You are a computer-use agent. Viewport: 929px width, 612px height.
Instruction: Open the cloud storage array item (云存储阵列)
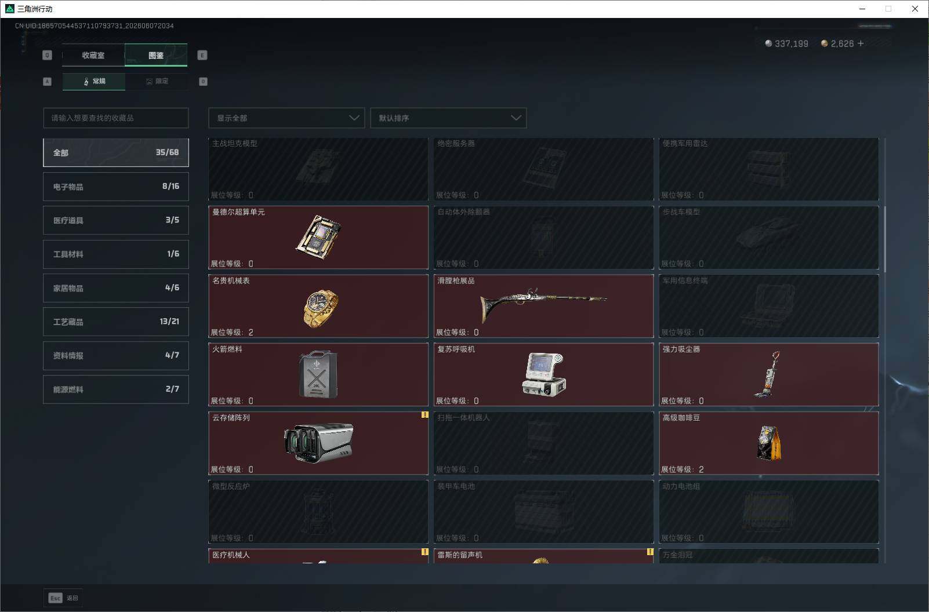(318, 443)
